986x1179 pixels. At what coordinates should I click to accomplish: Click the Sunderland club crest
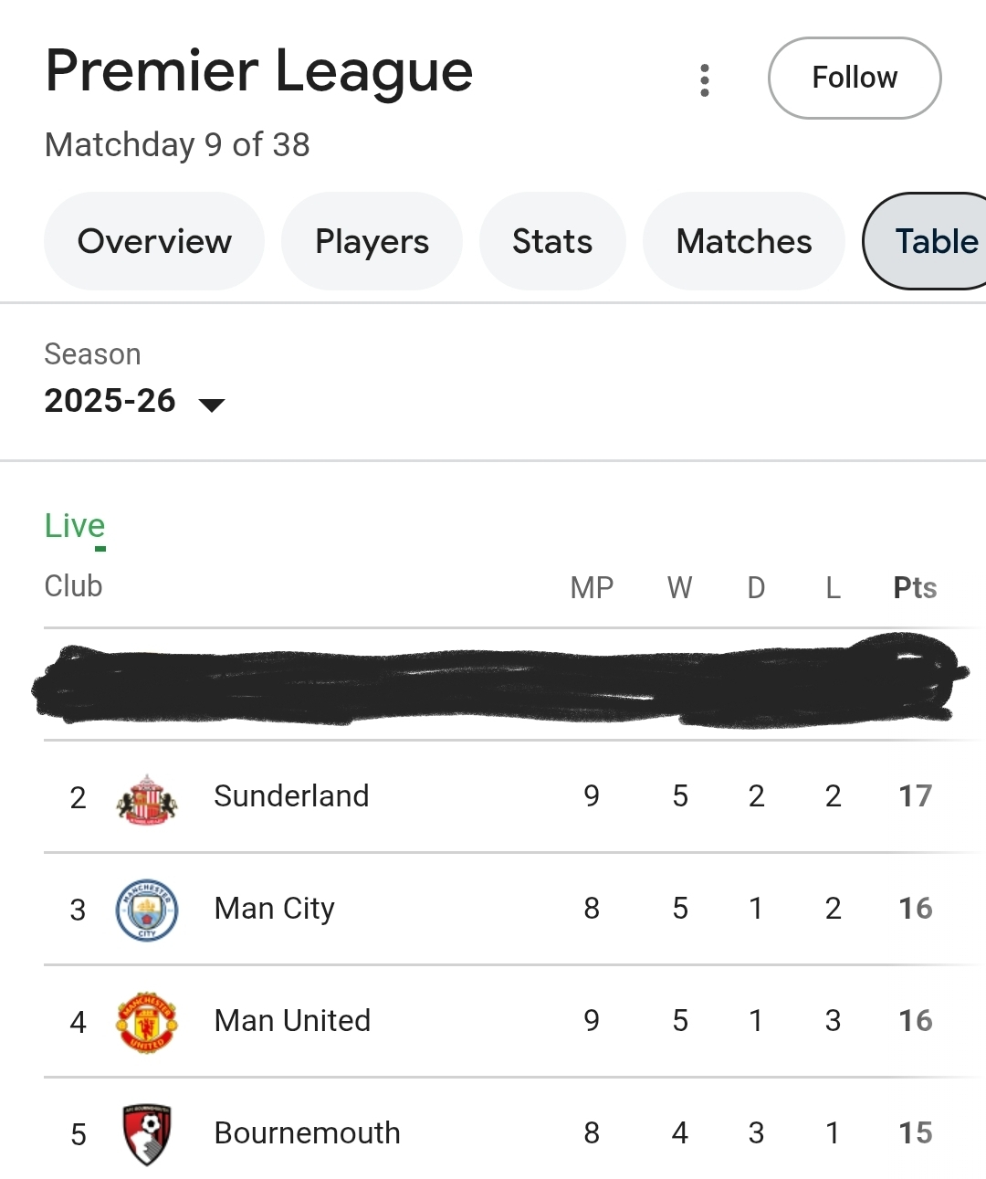coord(147,798)
